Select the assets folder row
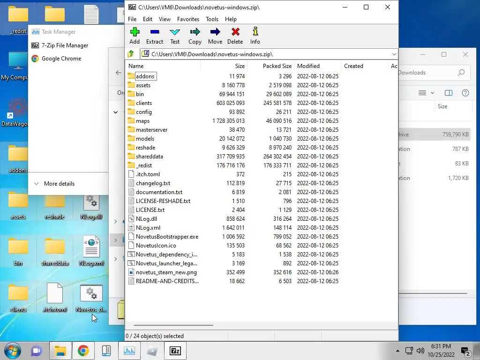 233,85
